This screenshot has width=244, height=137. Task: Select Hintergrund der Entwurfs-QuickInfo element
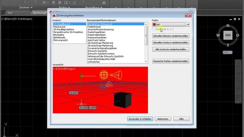pyautogui.click(x=106, y=56)
